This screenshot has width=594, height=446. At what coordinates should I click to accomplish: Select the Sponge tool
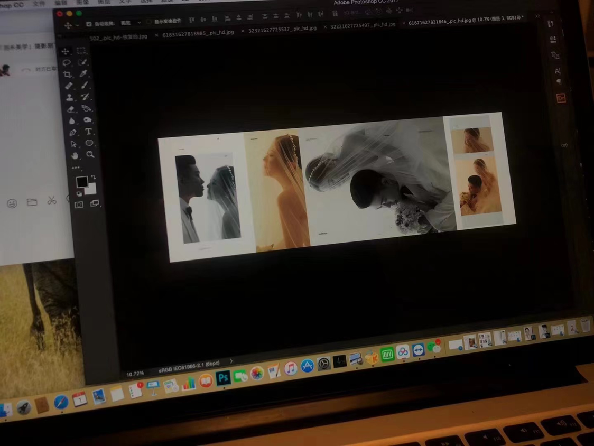(88, 120)
